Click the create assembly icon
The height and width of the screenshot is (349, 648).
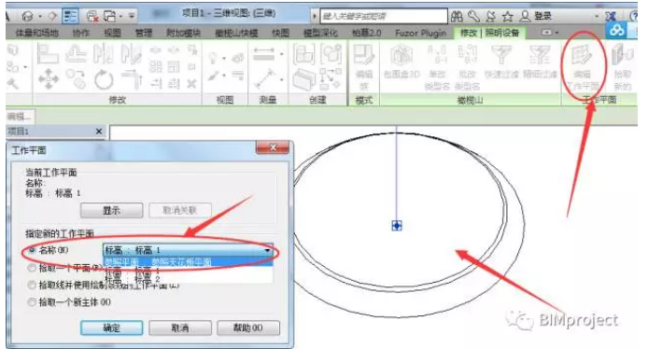click(x=303, y=54)
